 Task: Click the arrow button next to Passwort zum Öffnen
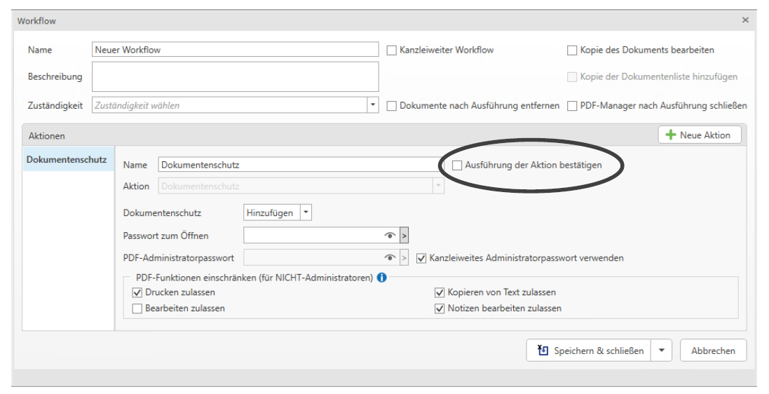[x=404, y=236]
